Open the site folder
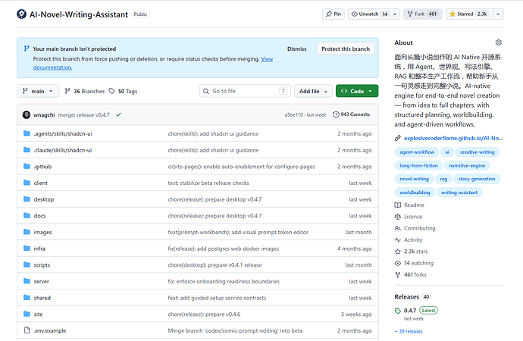Screen dimensions: 523x341 (38, 314)
